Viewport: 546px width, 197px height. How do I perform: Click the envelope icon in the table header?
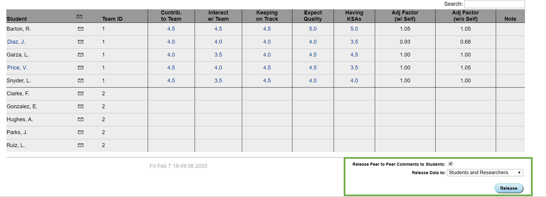[x=79, y=16]
